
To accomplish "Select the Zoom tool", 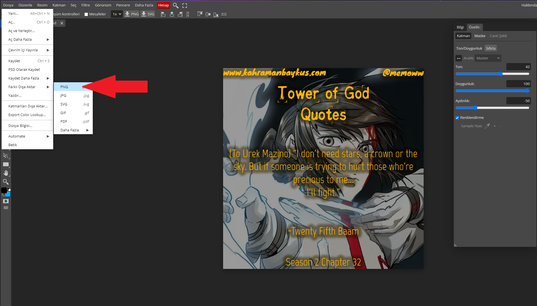I will click(x=6, y=182).
